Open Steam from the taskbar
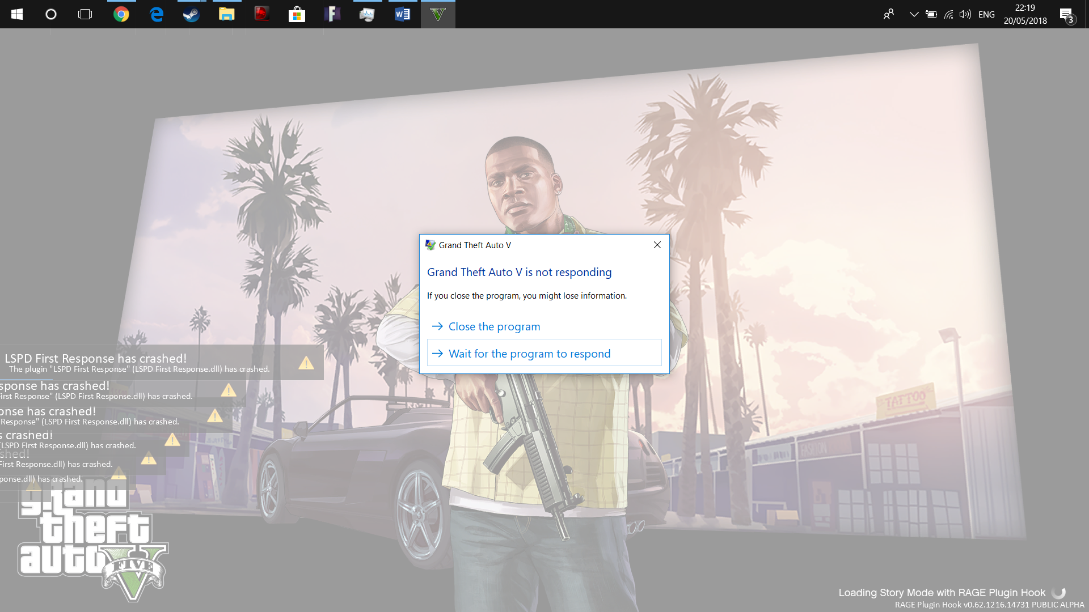The width and height of the screenshot is (1089, 612). point(191,14)
